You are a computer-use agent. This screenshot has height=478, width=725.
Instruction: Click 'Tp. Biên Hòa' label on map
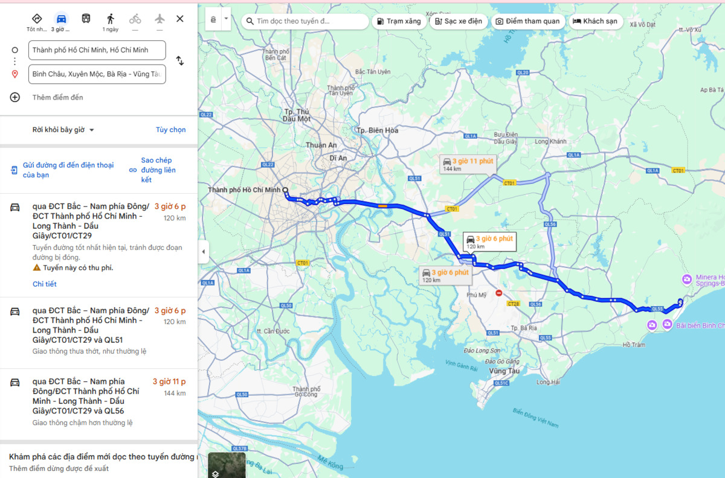tap(378, 130)
